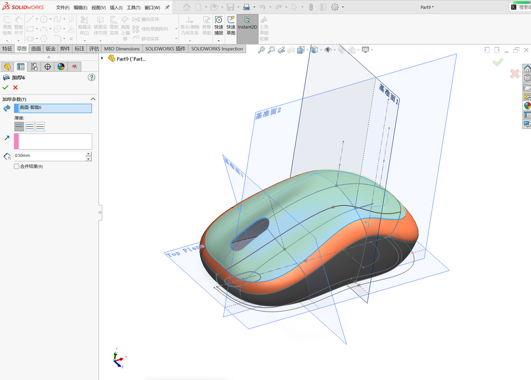This screenshot has width=531, height=380.
Task: Cancel the 加厚6 feature with red X
Action: pos(15,87)
